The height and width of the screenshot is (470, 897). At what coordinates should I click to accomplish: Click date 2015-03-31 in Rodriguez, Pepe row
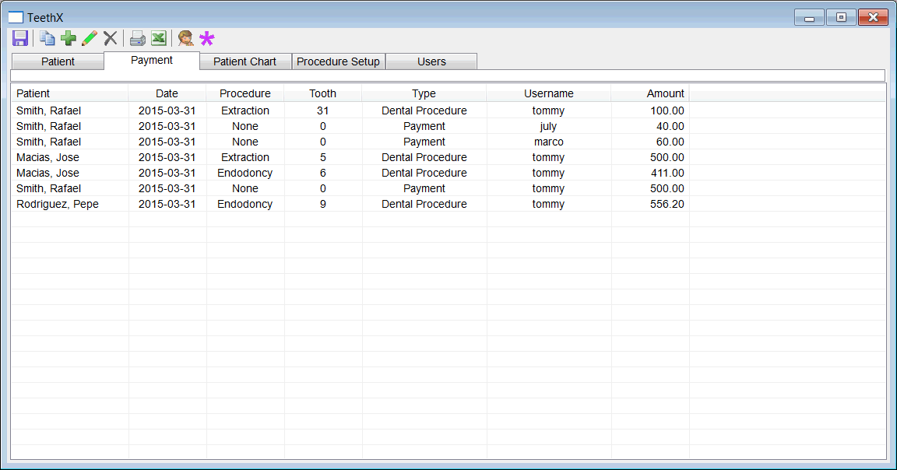tap(167, 204)
